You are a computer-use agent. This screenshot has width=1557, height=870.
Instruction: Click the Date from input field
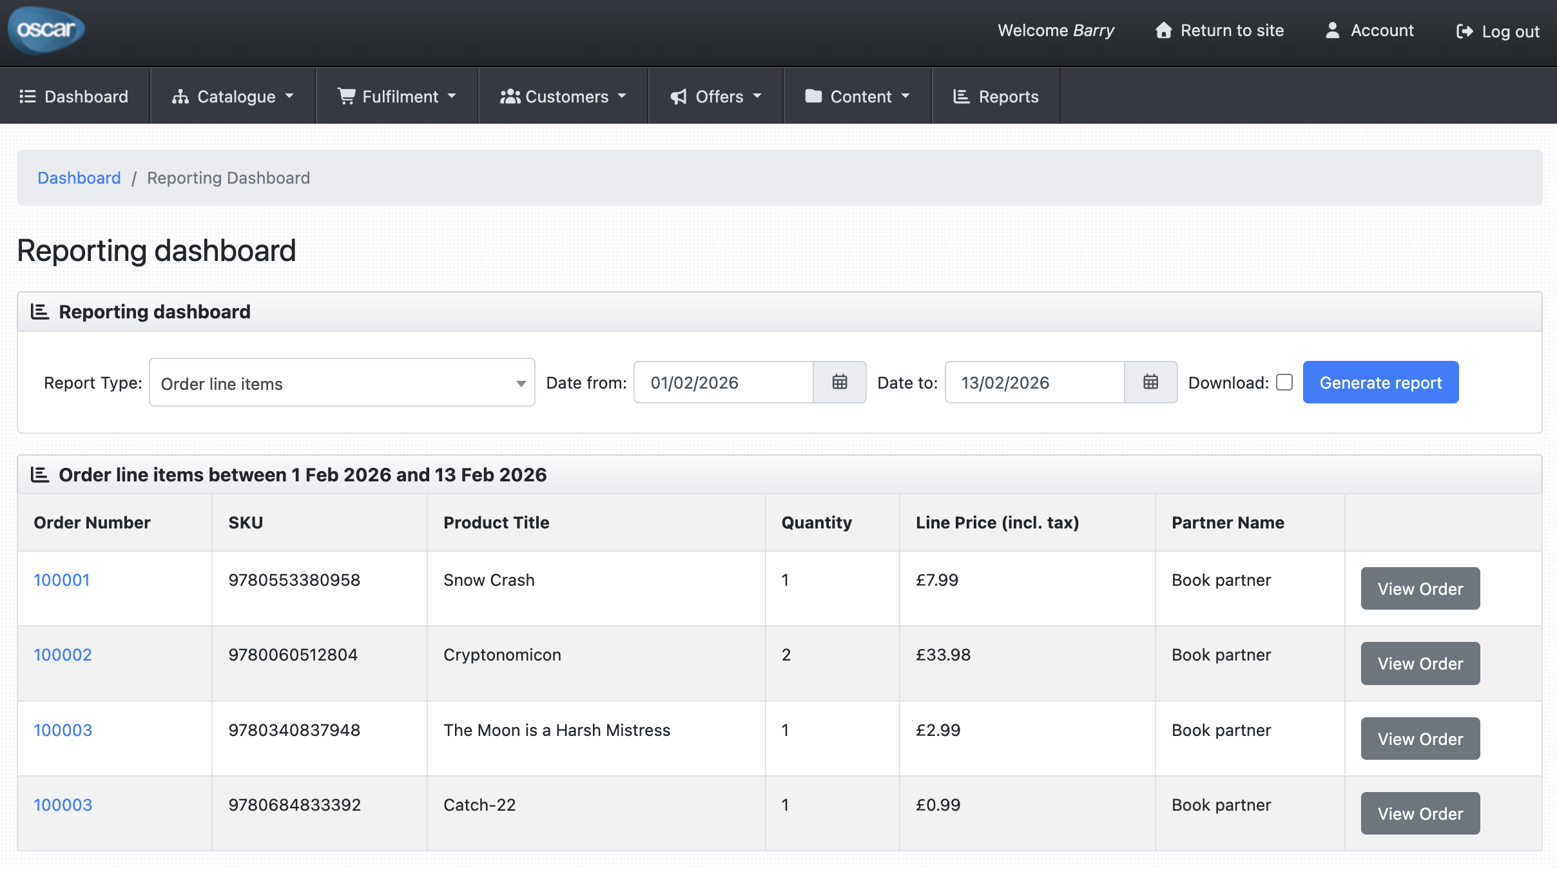(723, 382)
